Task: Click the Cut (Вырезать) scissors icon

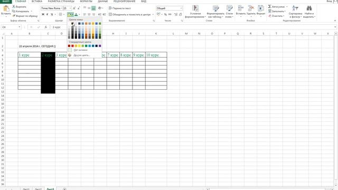Action: [14, 7]
